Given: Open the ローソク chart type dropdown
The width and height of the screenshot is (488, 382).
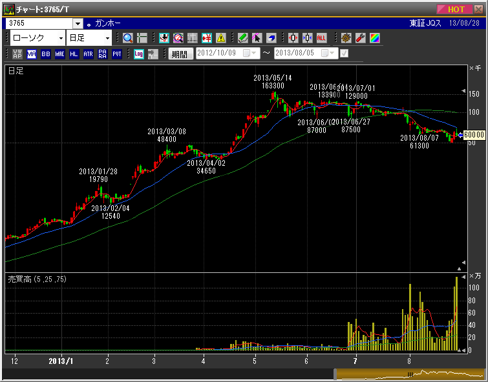Looking at the screenshot, I should coord(60,39).
